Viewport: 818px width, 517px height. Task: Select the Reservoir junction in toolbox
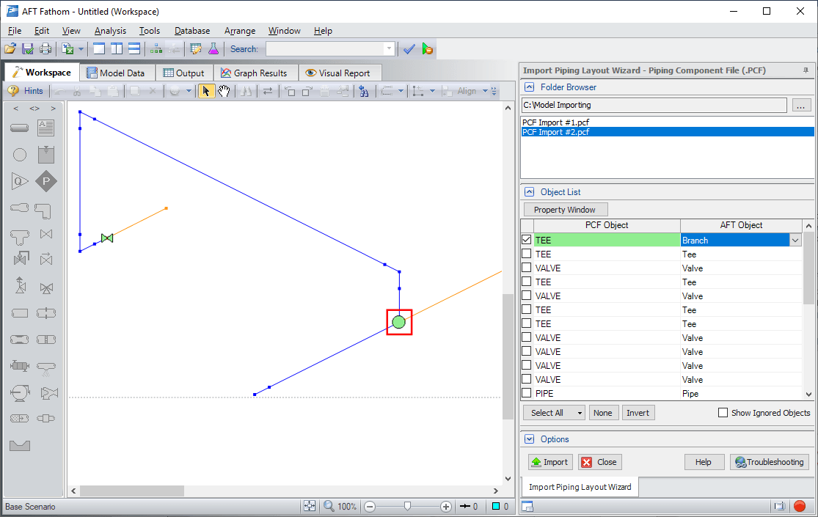click(x=46, y=155)
